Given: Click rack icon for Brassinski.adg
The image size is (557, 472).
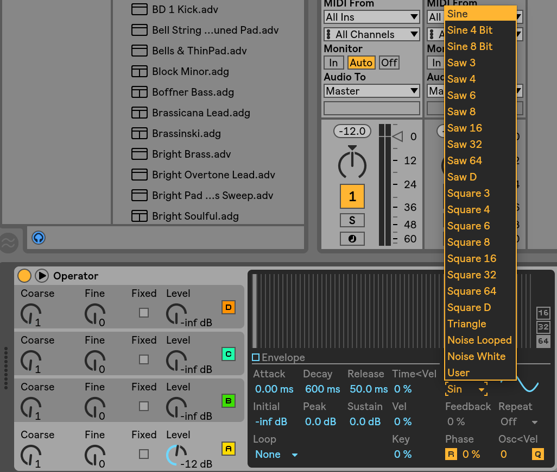Looking at the screenshot, I should (x=139, y=133).
